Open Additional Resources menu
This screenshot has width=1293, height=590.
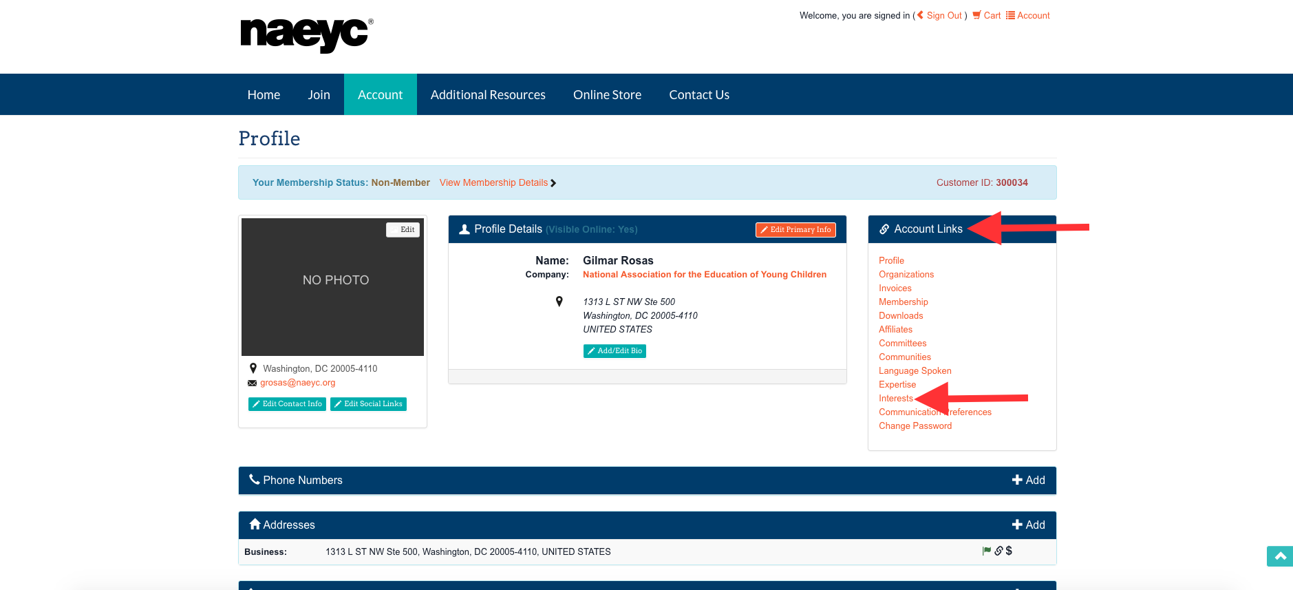[x=488, y=94]
